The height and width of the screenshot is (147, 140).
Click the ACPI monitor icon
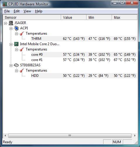click(16, 28)
